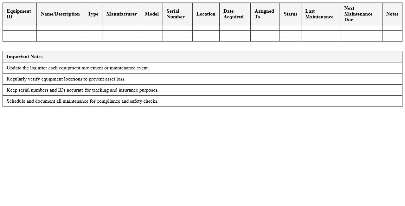The image size is (405, 206).
Task: Select the Name/Description column header
Action: (60, 14)
